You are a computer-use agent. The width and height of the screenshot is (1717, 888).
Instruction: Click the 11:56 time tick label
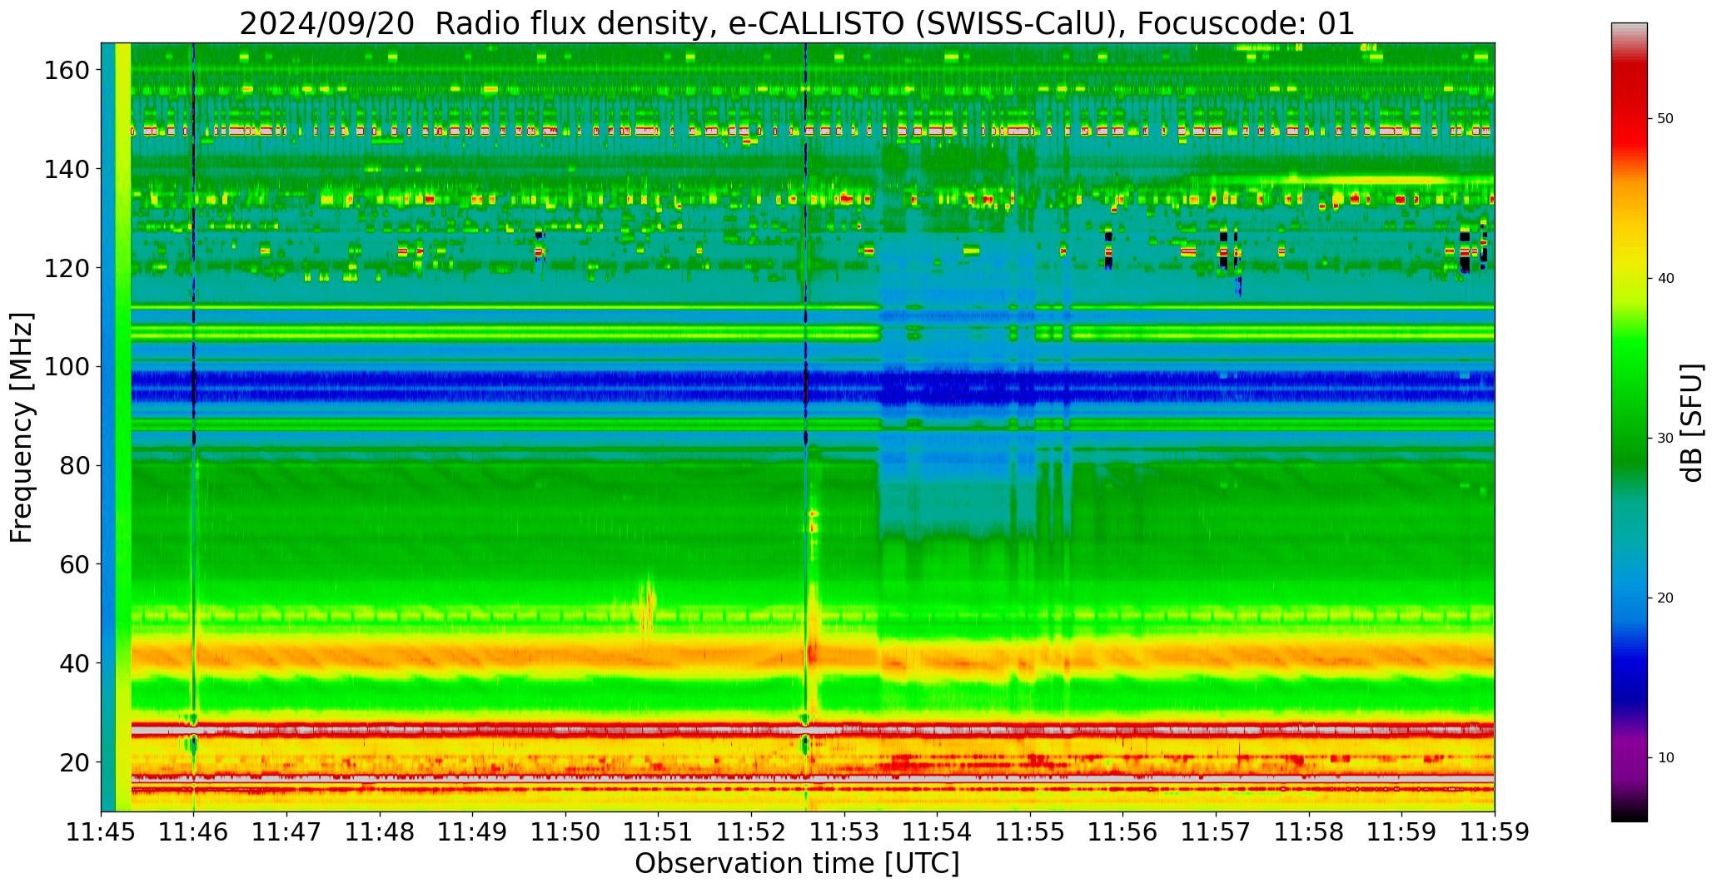click(1123, 832)
